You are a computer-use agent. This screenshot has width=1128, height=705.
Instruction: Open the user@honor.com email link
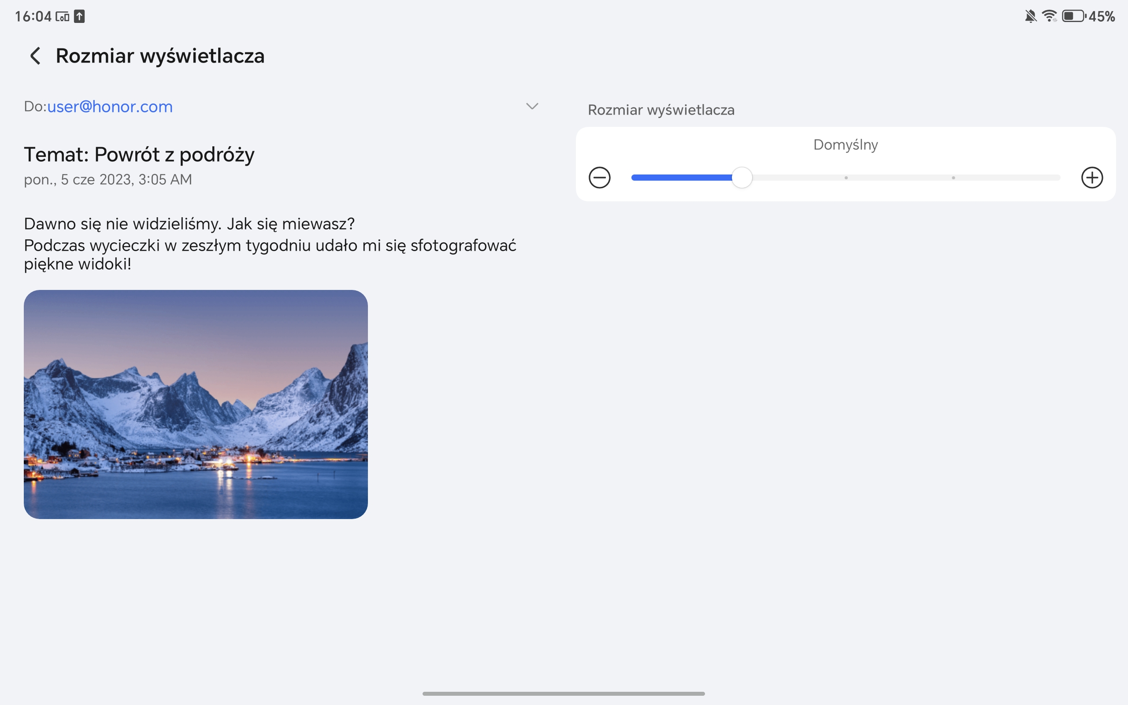click(110, 107)
